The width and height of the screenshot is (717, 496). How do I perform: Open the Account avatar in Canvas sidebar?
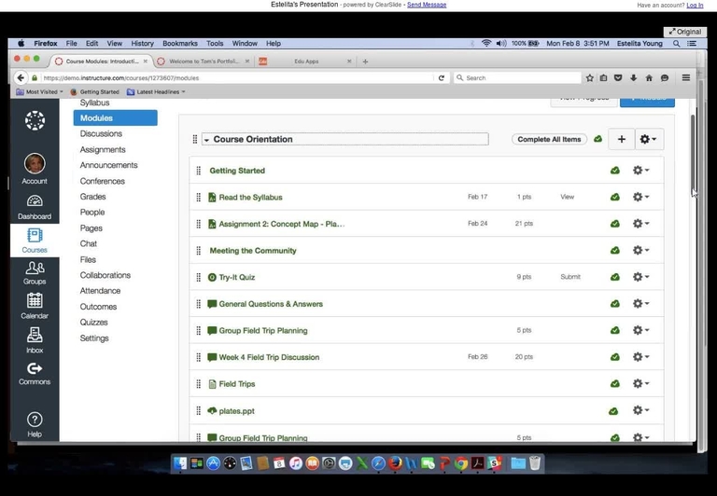35,163
